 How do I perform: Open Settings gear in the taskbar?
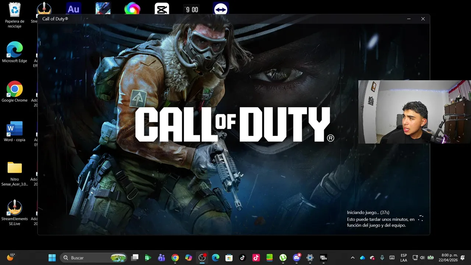[310, 258]
